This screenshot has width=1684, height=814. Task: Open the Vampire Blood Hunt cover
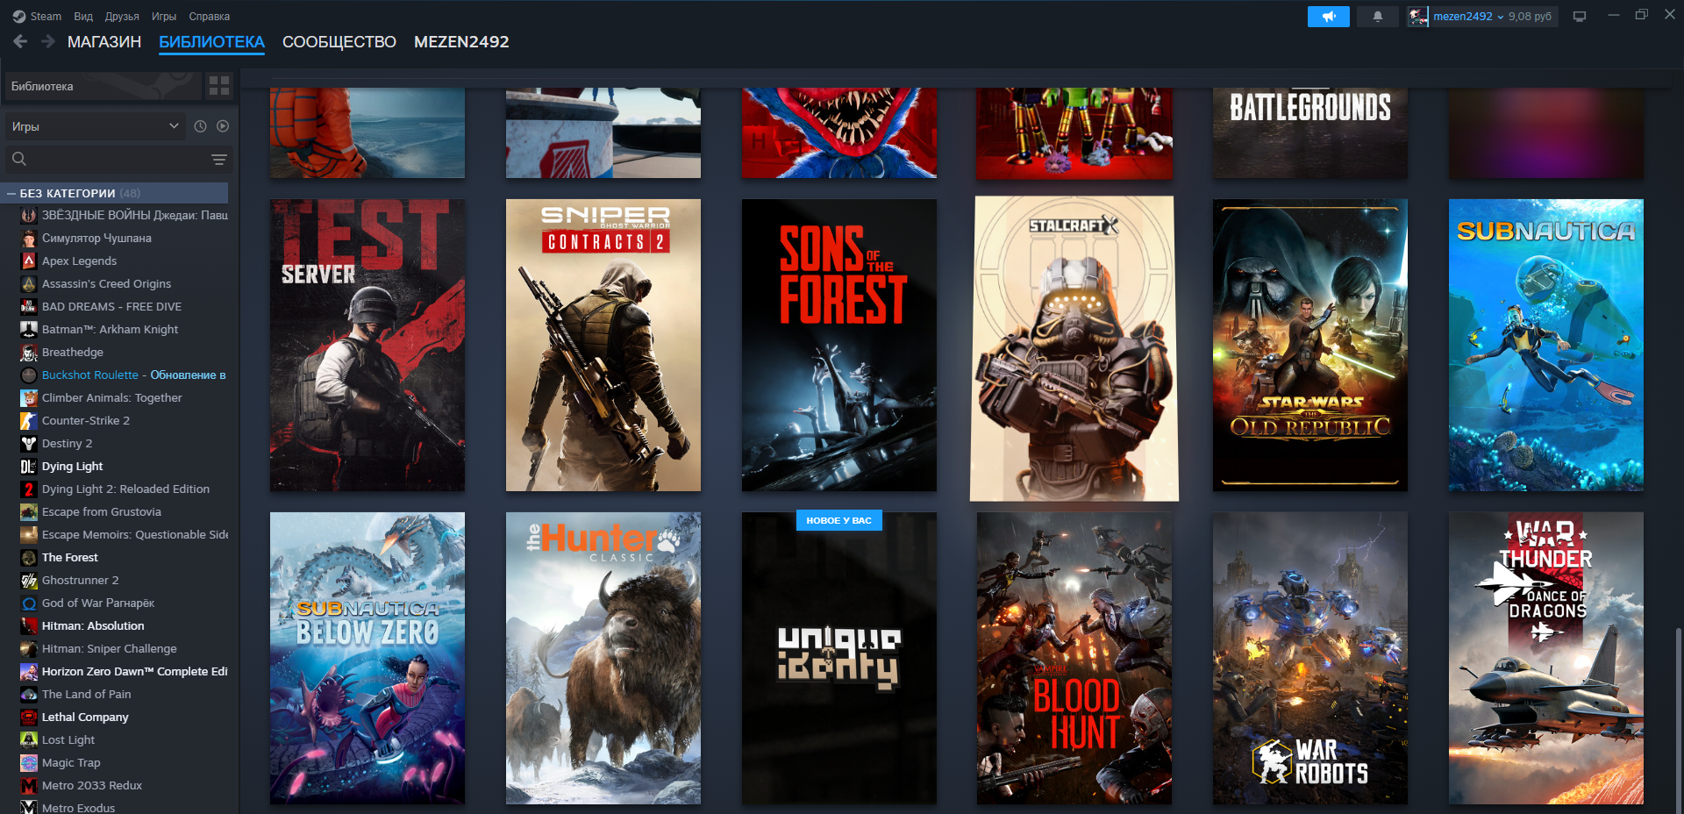[x=1074, y=658]
